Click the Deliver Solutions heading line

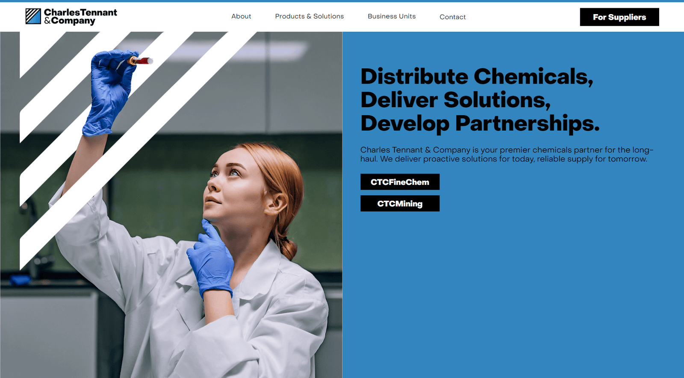(455, 100)
